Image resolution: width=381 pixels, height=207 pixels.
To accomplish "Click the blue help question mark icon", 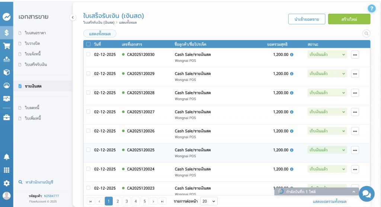I will pos(371,9).
